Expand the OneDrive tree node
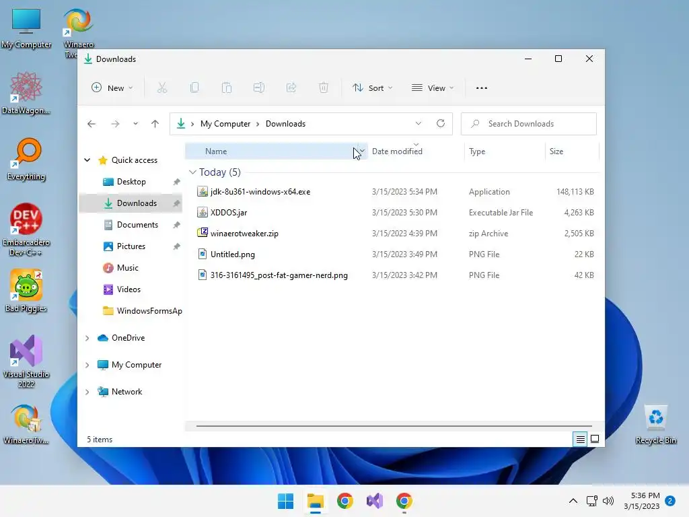Viewport: 689px width, 517px height. [x=87, y=338]
